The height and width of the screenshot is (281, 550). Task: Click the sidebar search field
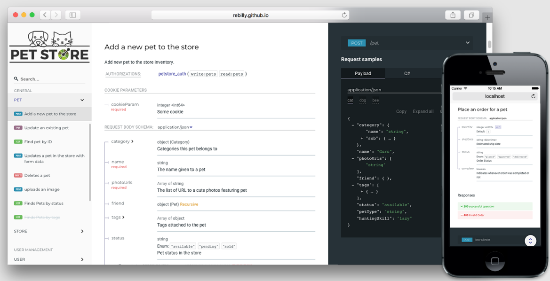[x=49, y=79]
